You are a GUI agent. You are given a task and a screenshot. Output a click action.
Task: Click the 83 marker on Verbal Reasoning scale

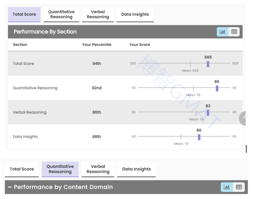(x=208, y=113)
